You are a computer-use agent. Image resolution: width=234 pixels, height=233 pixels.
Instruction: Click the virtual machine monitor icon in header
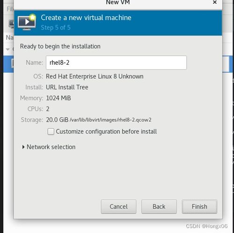point(27,22)
